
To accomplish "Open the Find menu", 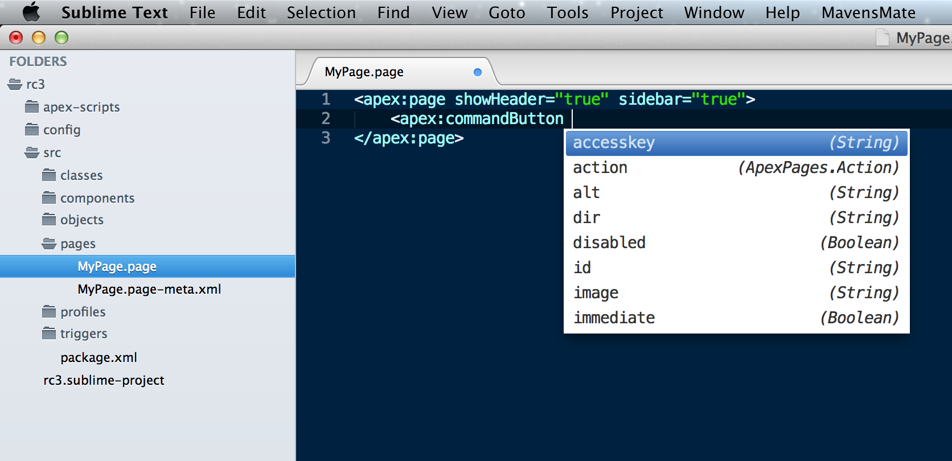I will pos(393,13).
